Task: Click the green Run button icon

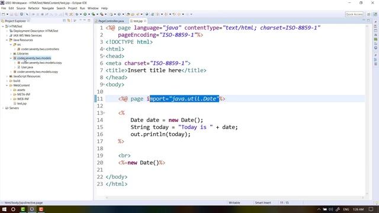Action: pyautogui.click(x=85, y=14)
